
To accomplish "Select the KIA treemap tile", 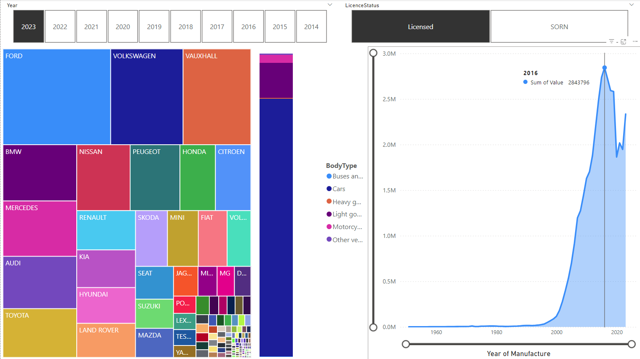I will [106, 269].
